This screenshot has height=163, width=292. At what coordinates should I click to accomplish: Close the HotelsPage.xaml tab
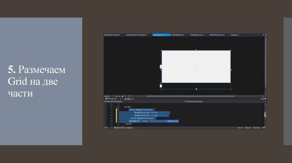pyautogui.click(x=169, y=35)
